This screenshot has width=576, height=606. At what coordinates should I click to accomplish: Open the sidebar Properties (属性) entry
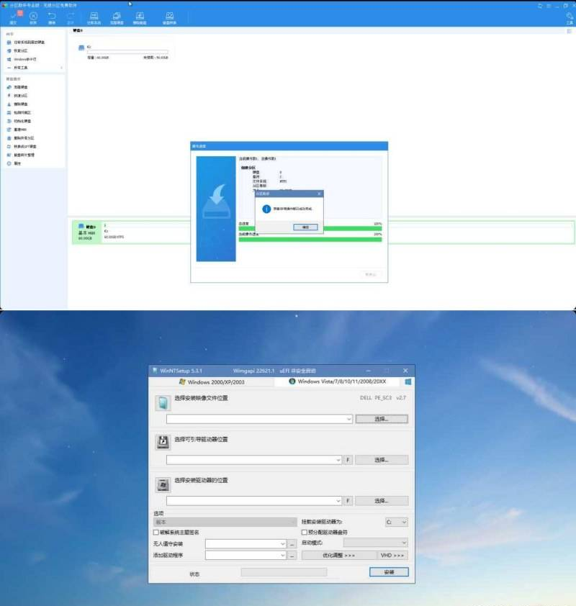tap(14, 163)
